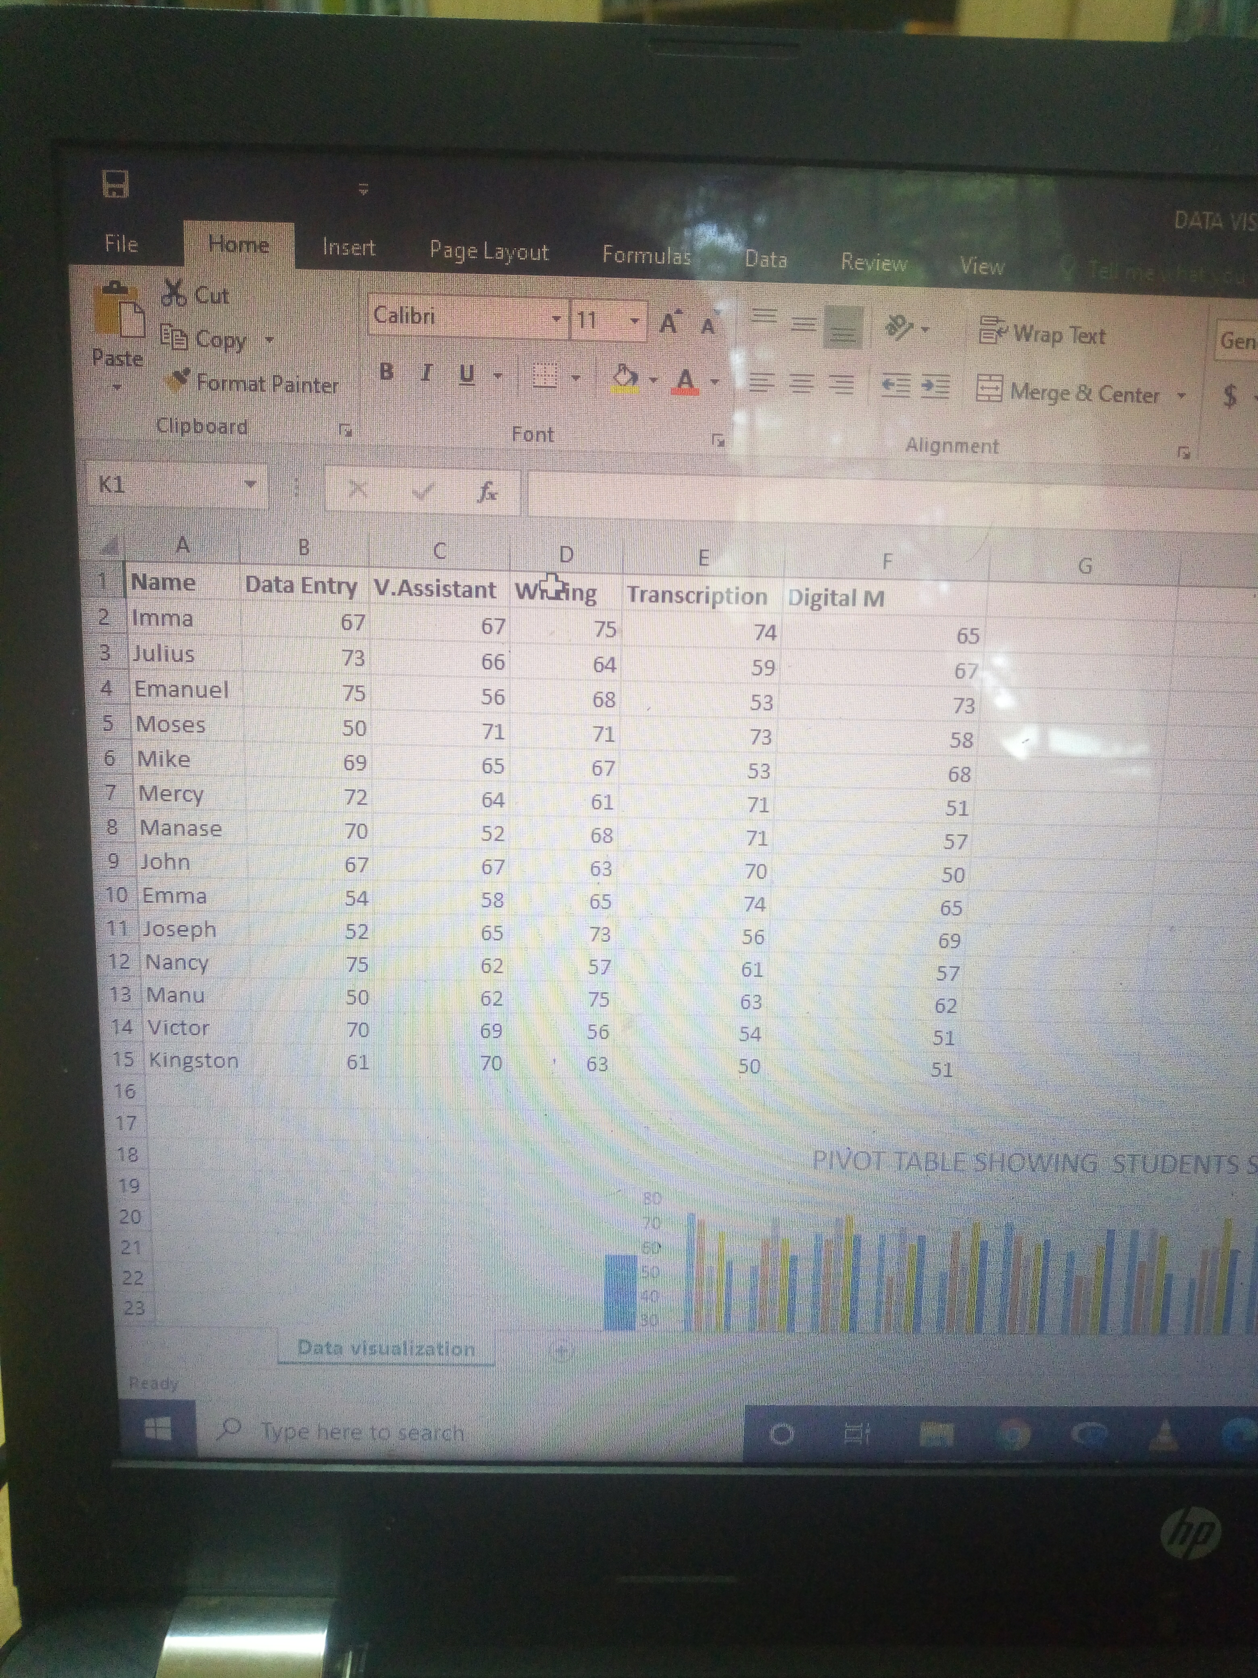The image size is (1258, 1678).
Task: Open the font name dropdown showing Calibri
Action: tap(558, 319)
